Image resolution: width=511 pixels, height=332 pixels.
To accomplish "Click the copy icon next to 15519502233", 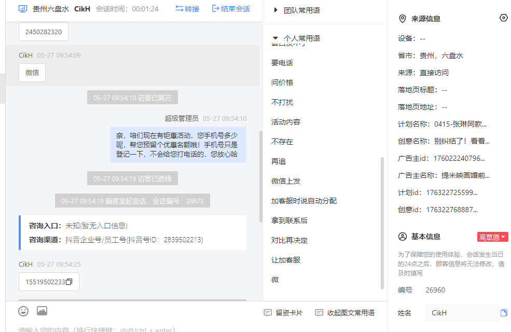I will (69, 282).
